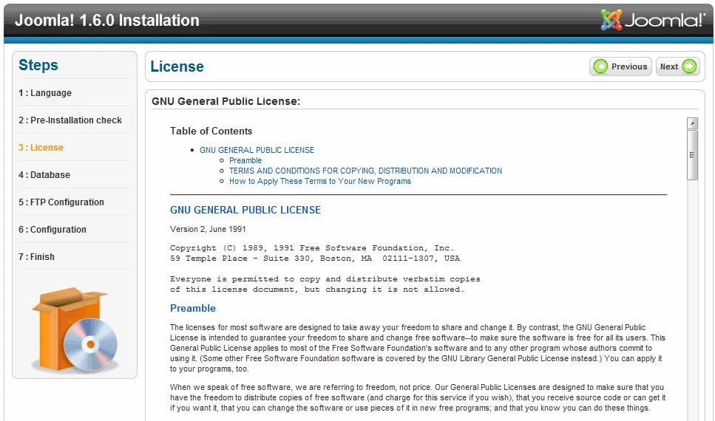The image size is (715, 421).
Task: Select step 1 : Language
Action: pos(44,93)
